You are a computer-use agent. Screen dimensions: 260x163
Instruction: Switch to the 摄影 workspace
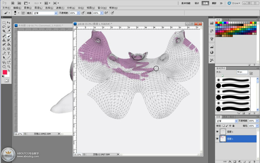tap(214, 3)
